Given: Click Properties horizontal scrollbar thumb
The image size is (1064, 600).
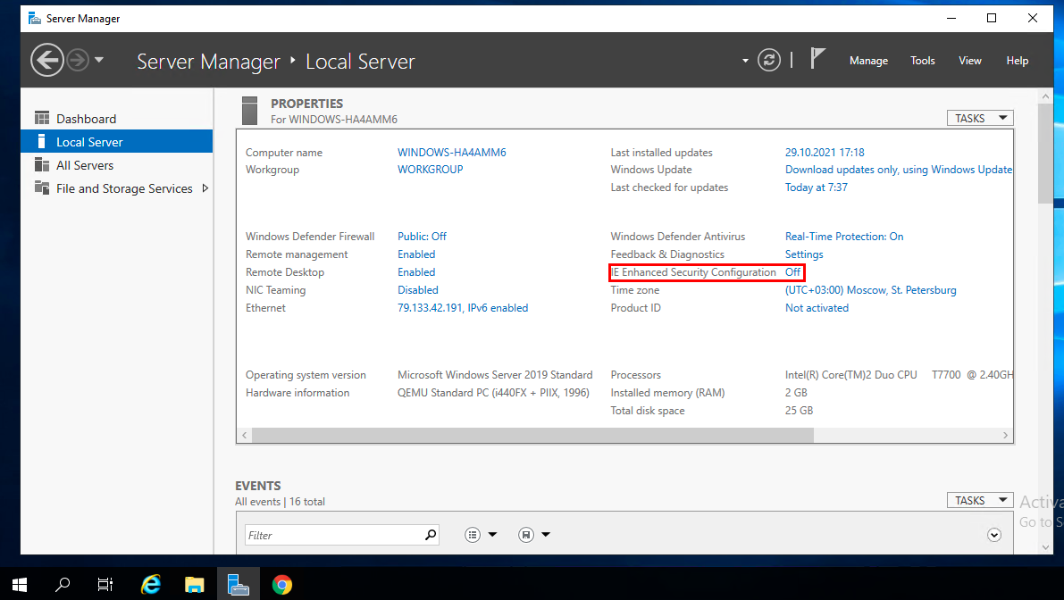Looking at the screenshot, I should 532,435.
